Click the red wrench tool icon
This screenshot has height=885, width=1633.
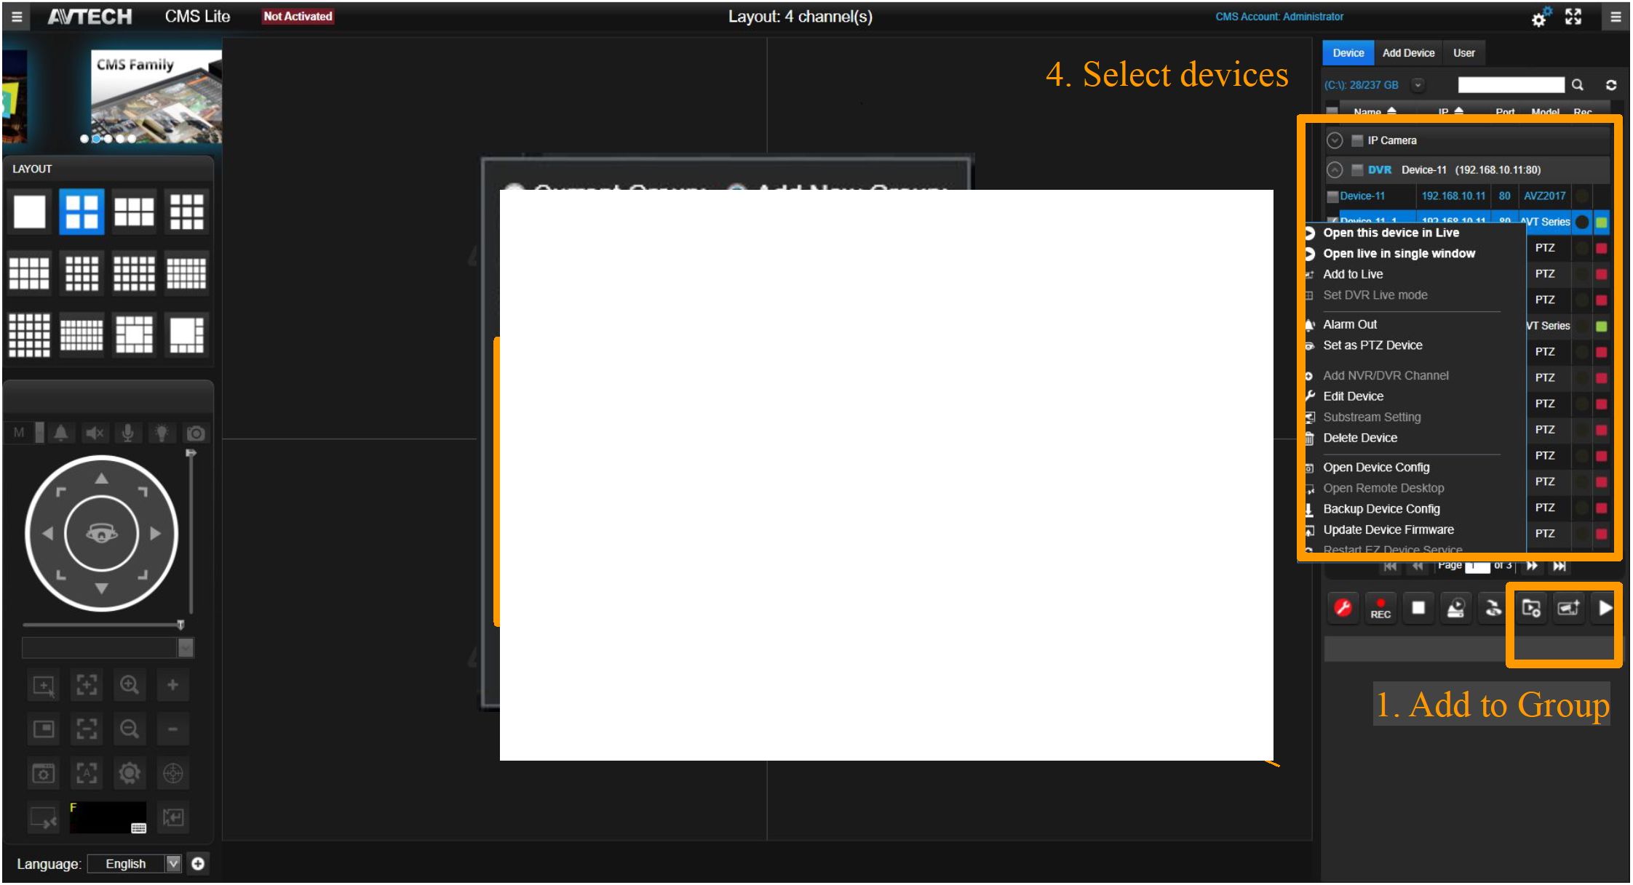tap(1343, 608)
